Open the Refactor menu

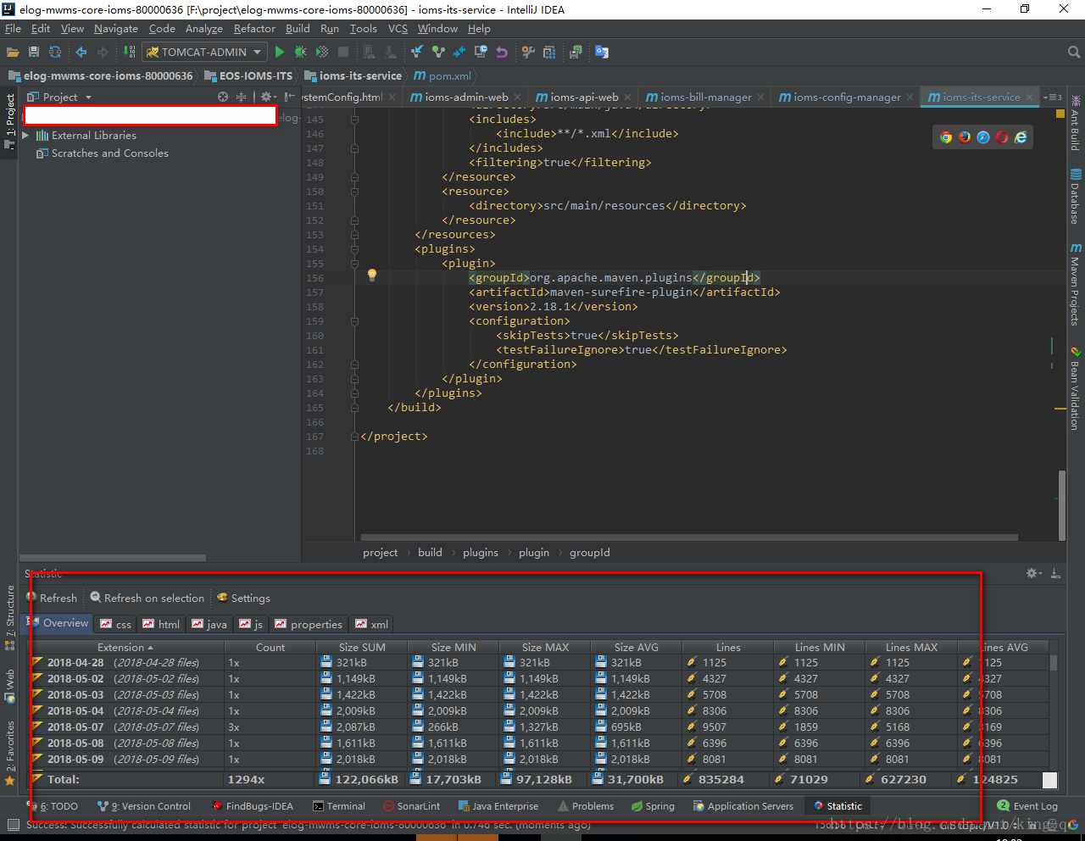click(254, 29)
